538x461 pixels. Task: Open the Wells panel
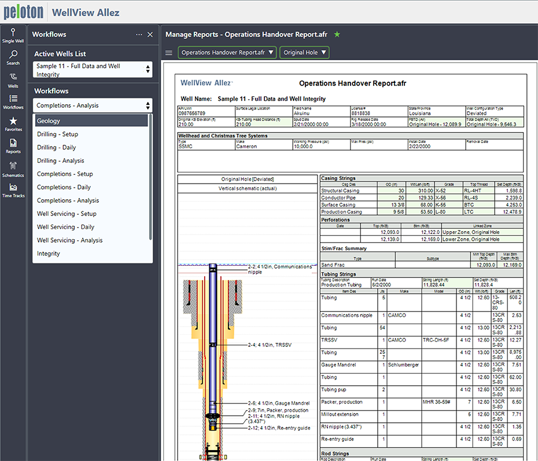coord(13,80)
